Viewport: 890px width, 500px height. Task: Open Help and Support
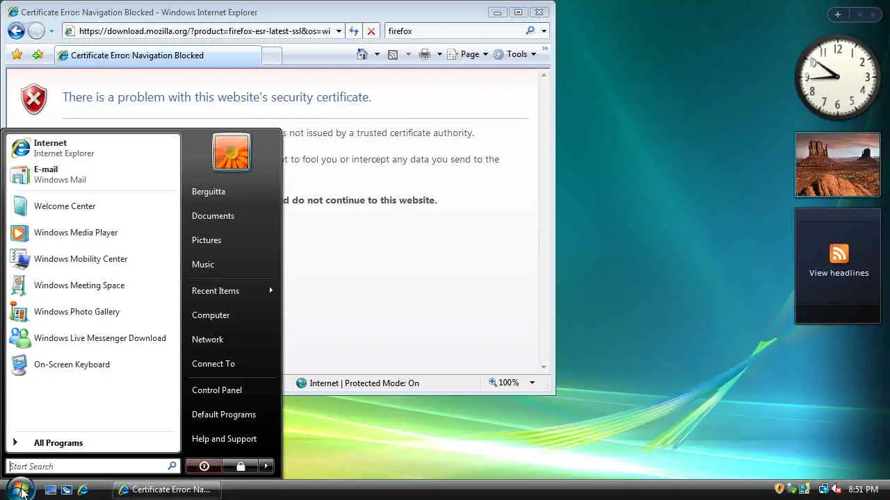pyautogui.click(x=224, y=438)
